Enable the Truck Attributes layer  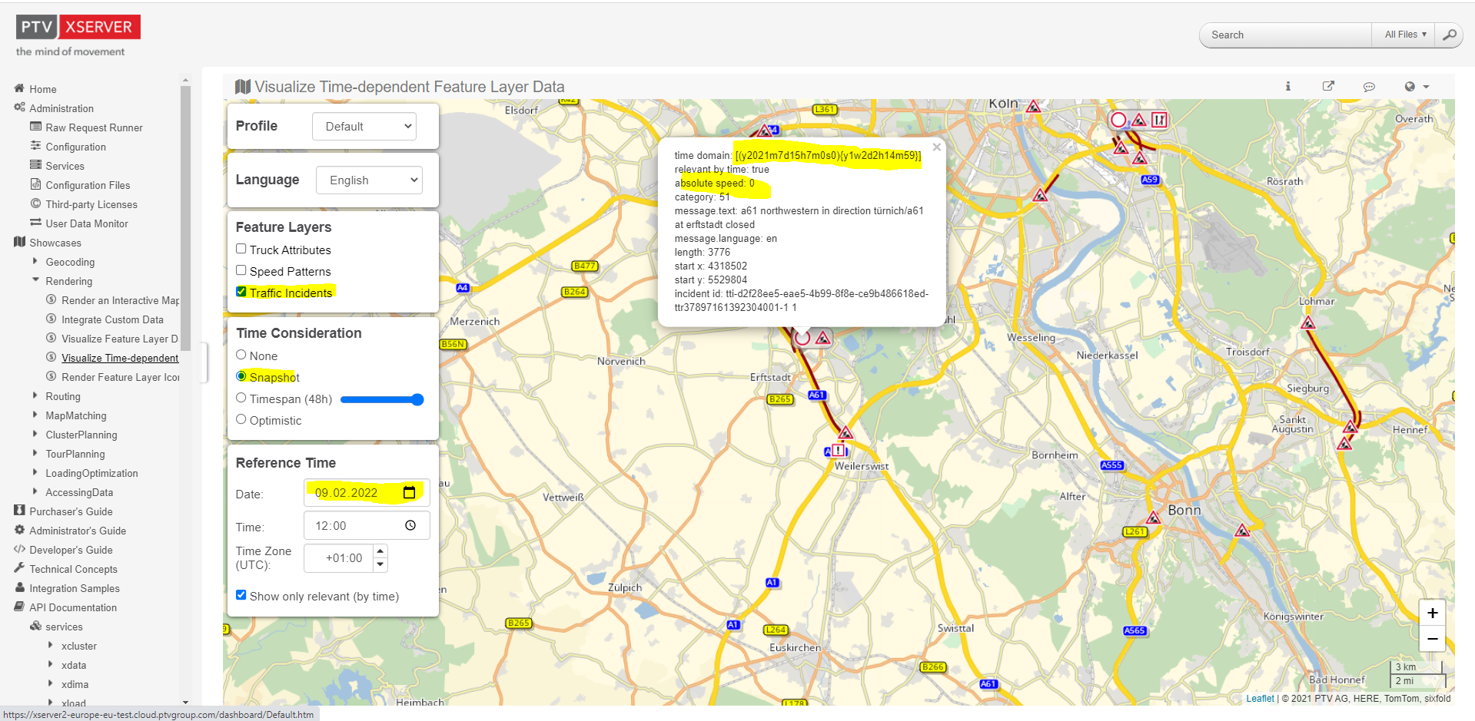point(241,249)
